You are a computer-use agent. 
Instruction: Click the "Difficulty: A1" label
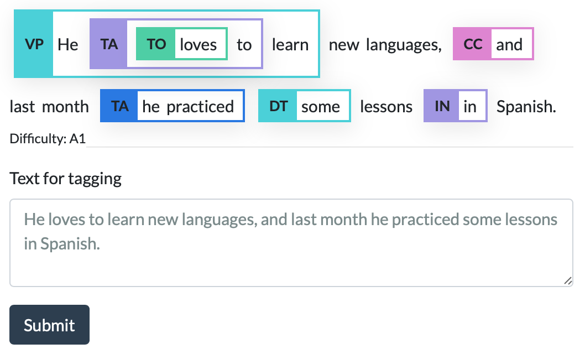[x=48, y=138]
